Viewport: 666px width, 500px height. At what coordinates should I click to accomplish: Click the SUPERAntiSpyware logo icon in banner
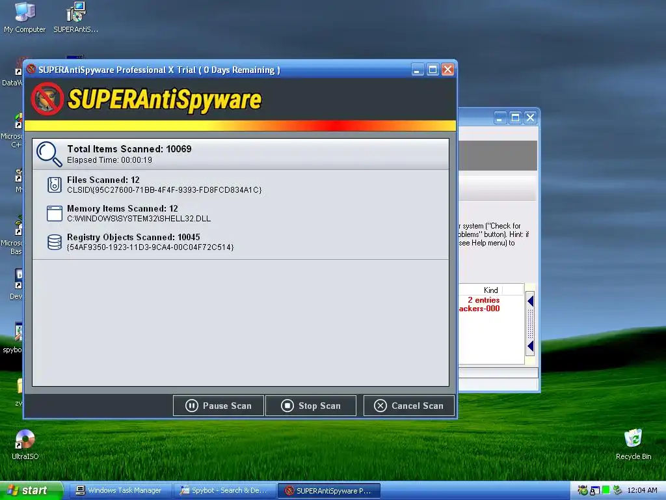point(47,99)
